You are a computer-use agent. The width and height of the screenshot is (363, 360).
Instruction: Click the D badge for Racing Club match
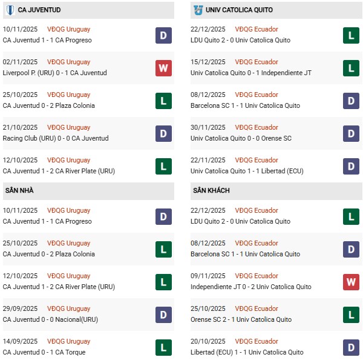pyautogui.click(x=163, y=133)
